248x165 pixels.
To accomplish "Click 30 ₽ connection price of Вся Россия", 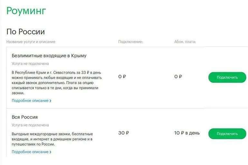I will [124, 133].
